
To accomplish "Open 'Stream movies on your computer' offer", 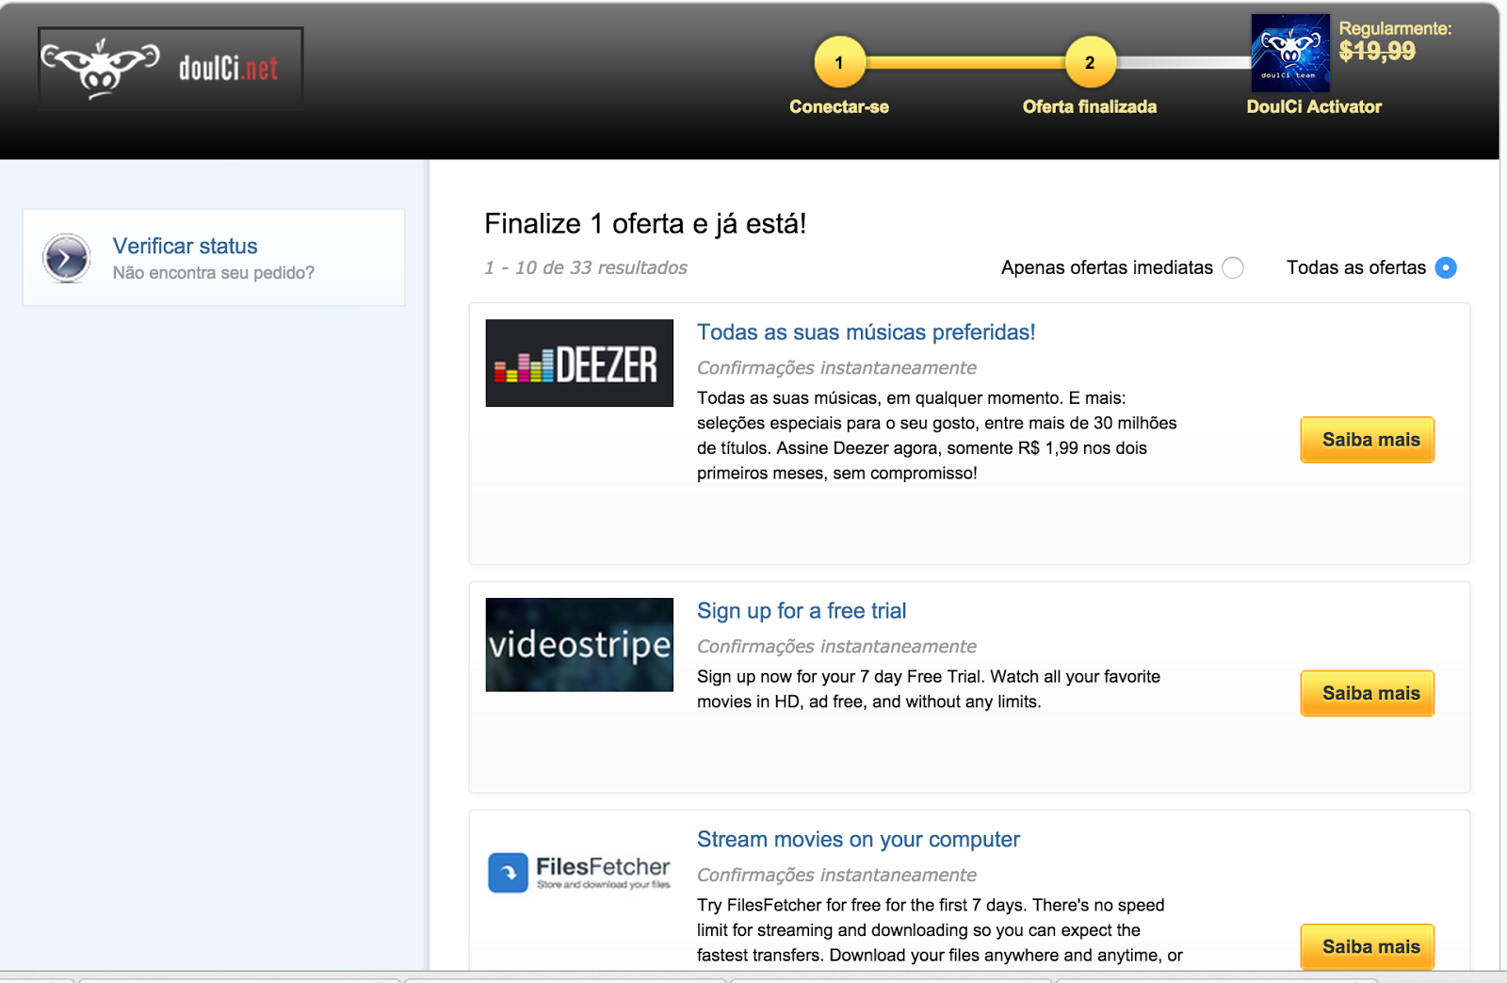I will (x=858, y=840).
